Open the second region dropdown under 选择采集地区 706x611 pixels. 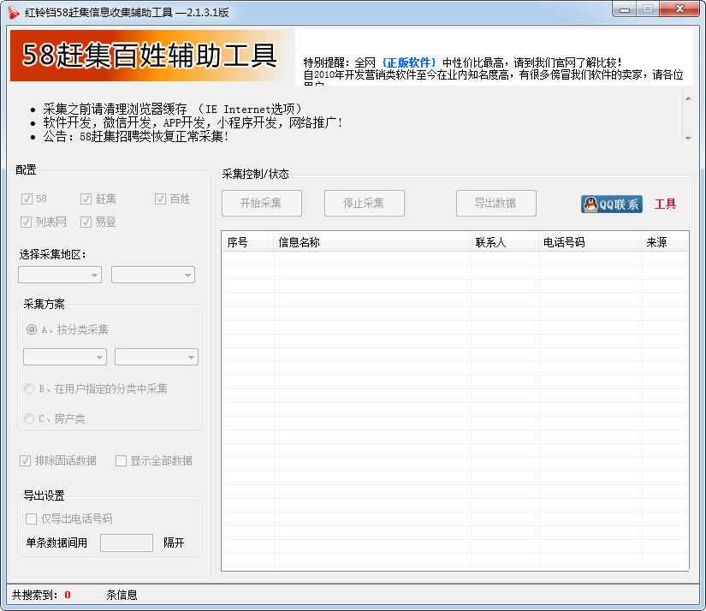tap(153, 275)
